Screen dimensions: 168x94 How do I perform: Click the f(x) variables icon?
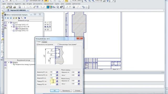[x=54, y=7]
